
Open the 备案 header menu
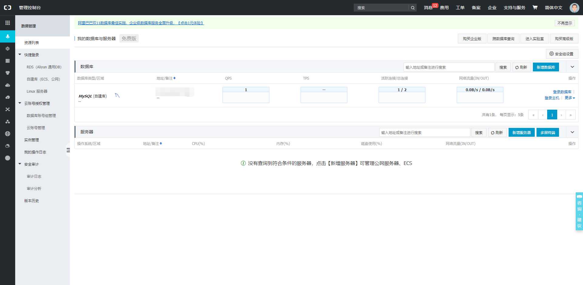pos(476,8)
